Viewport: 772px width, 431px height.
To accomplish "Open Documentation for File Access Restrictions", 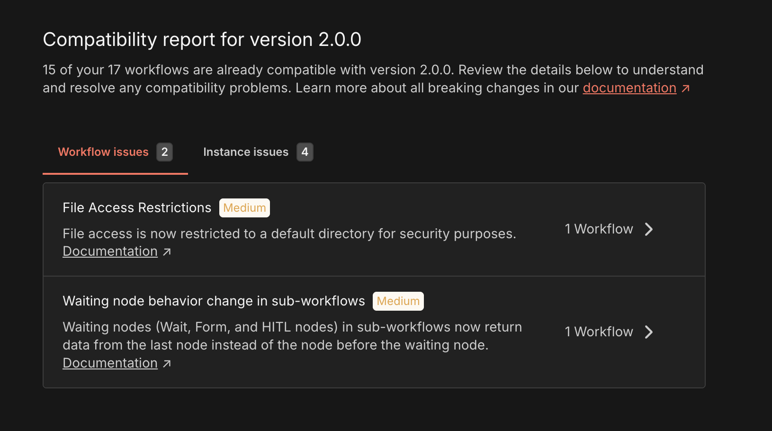I will click(x=110, y=251).
